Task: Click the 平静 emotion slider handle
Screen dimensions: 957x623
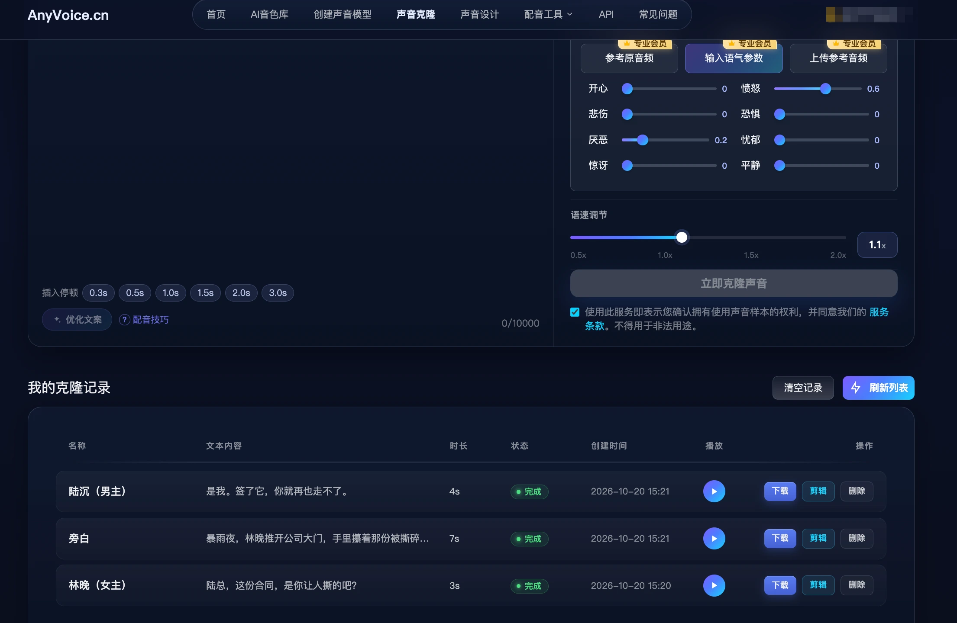Action: tap(779, 165)
